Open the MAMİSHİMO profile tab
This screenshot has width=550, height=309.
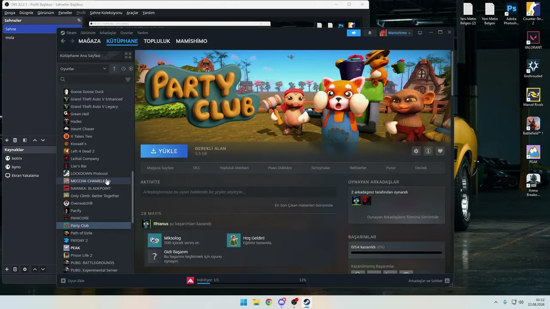pos(192,41)
